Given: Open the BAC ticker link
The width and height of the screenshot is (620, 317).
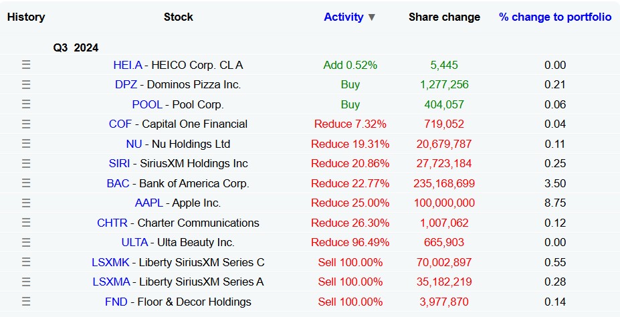Looking at the screenshot, I should tap(118, 183).
